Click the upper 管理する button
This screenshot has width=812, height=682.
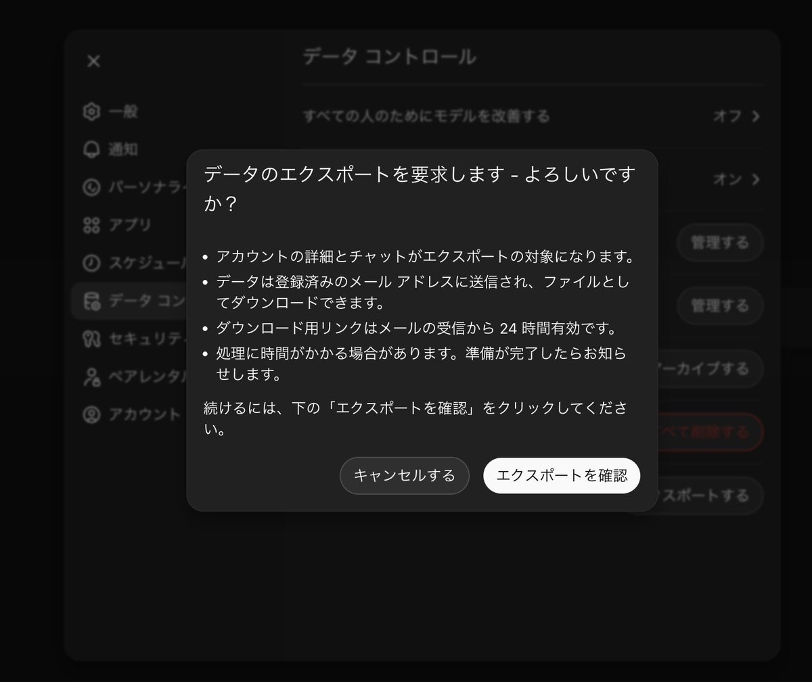click(x=720, y=243)
